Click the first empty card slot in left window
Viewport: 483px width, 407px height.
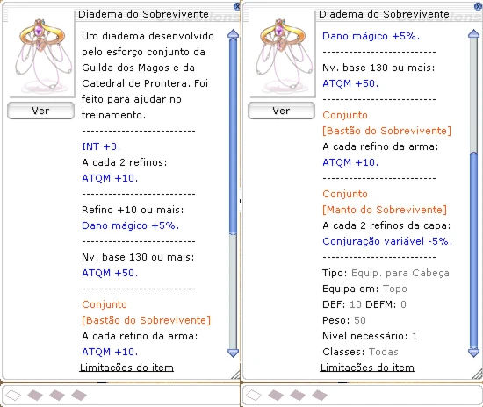point(13,395)
